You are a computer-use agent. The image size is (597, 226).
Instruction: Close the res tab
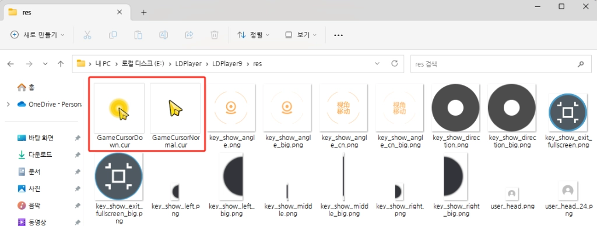(x=119, y=12)
